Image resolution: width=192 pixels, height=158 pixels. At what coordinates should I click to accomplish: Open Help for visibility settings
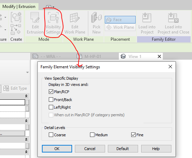pos(156,149)
